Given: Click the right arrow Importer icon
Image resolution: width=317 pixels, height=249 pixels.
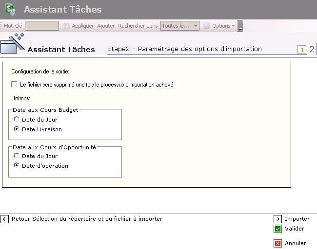Looking at the screenshot, I should point(278,219).
